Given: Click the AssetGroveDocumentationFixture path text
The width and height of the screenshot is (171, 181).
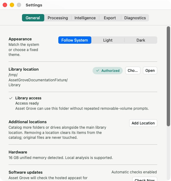Looking at the screenshot, I should tap(38, 80).
